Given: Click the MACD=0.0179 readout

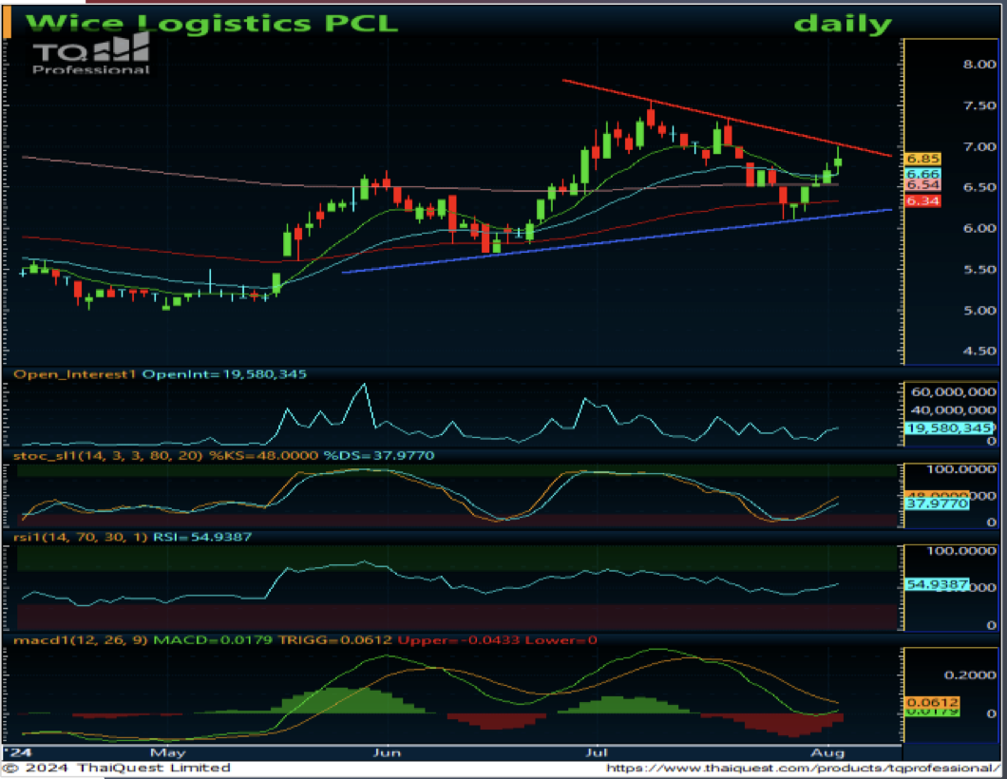Looking at the screenshot, I should [213, 640].
